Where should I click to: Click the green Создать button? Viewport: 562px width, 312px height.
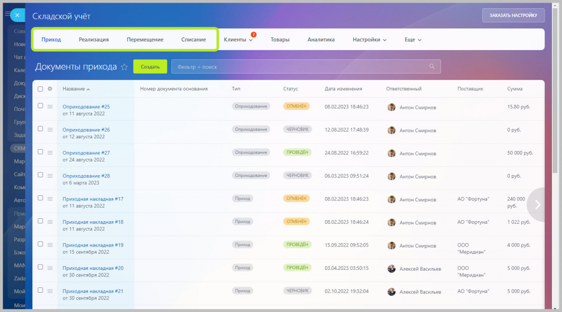click(x=150, y=67)
